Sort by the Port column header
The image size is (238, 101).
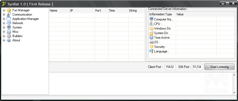click(101, 10)
